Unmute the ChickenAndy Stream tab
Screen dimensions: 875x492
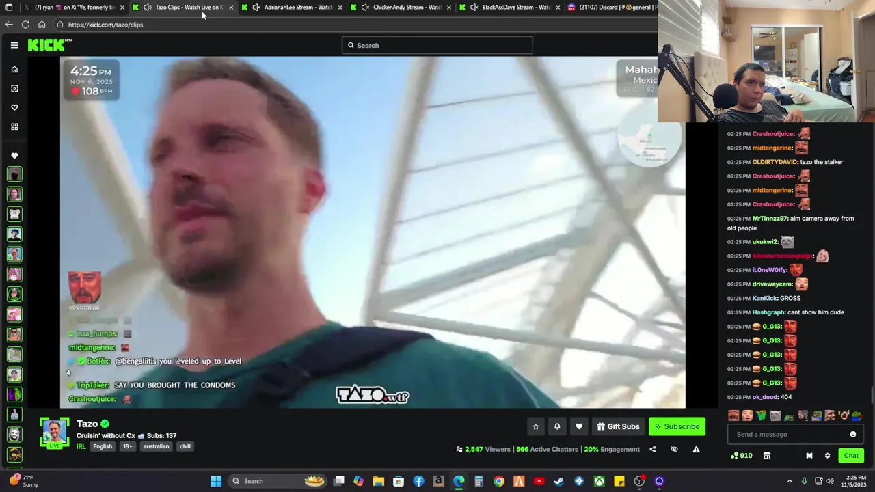[366, 8]
